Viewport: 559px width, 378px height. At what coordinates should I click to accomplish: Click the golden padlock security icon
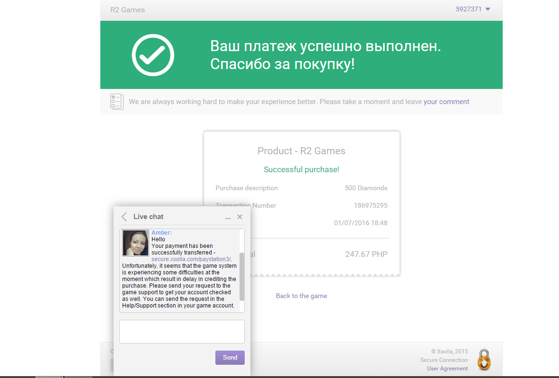point(484,360)
